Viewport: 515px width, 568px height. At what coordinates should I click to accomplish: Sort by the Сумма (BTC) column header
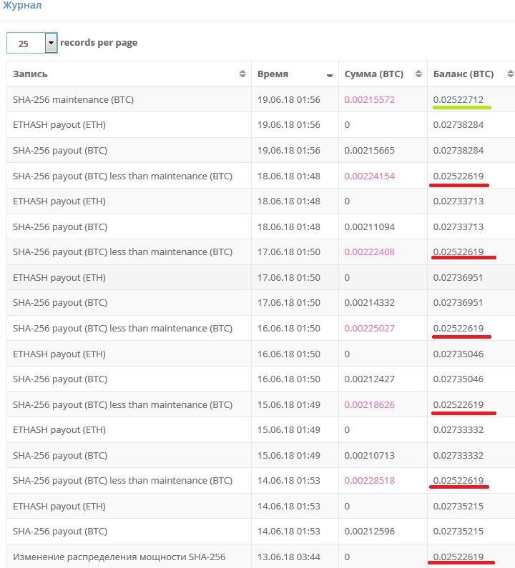pyautogui.click(x=383, y=74)
